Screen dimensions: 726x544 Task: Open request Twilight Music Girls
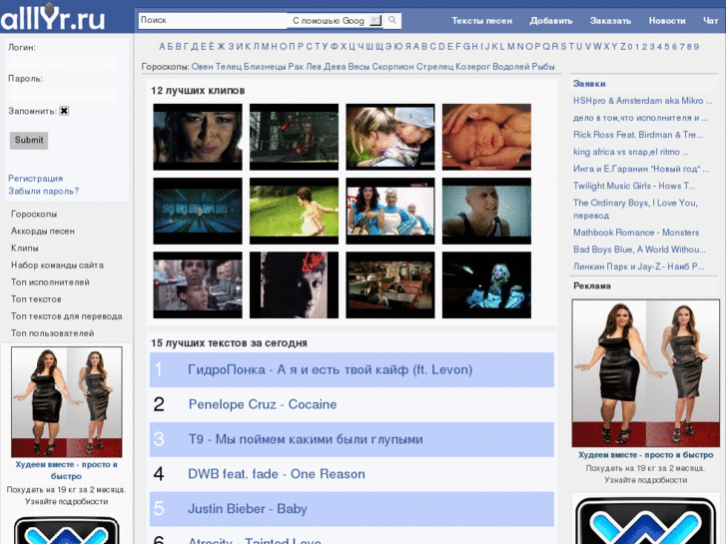coord(634,186)
